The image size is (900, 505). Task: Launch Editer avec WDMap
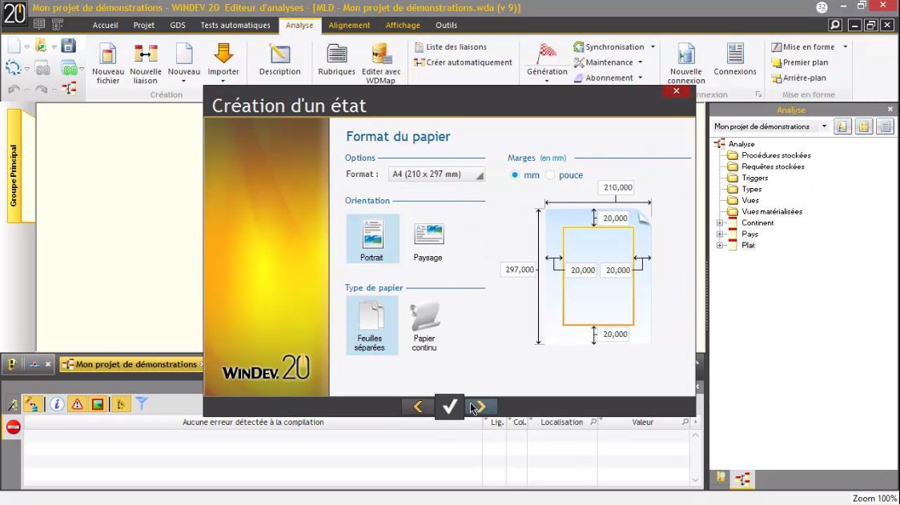tap(381, 63)
